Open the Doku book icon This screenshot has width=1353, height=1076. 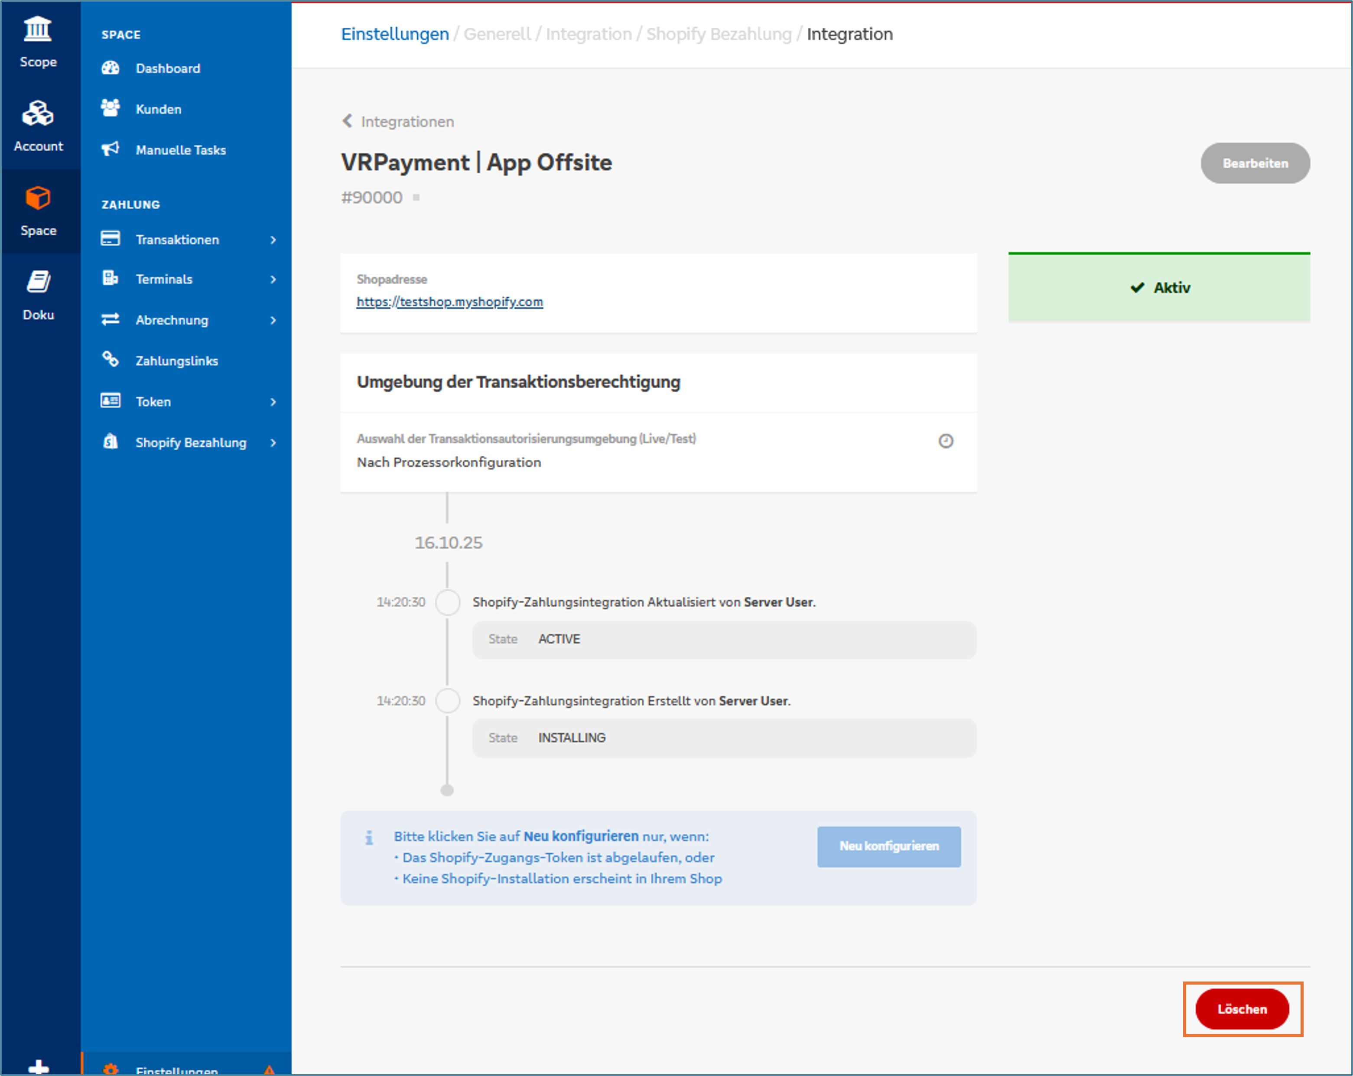coord(38,283)
